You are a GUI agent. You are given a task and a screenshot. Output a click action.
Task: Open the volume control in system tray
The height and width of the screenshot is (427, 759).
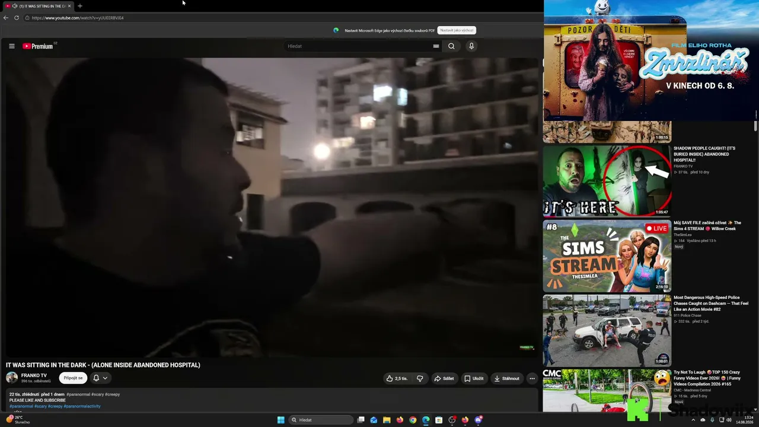(729, 420)
